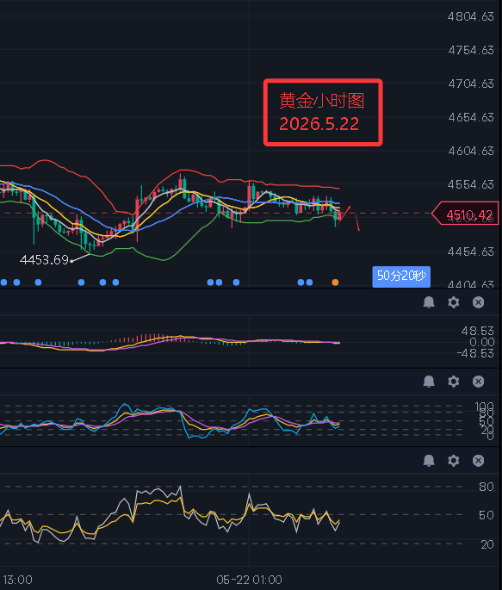Click the RSI 50 level label
Viewport: 502px width, 590px height.
(x=487, y=515)
